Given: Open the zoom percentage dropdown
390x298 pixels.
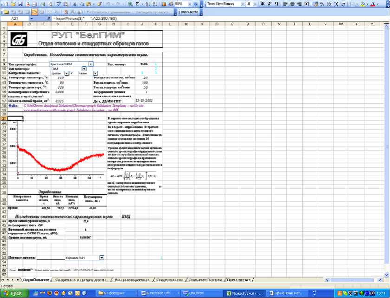Looking at the screenshot, I should [190, 4].
